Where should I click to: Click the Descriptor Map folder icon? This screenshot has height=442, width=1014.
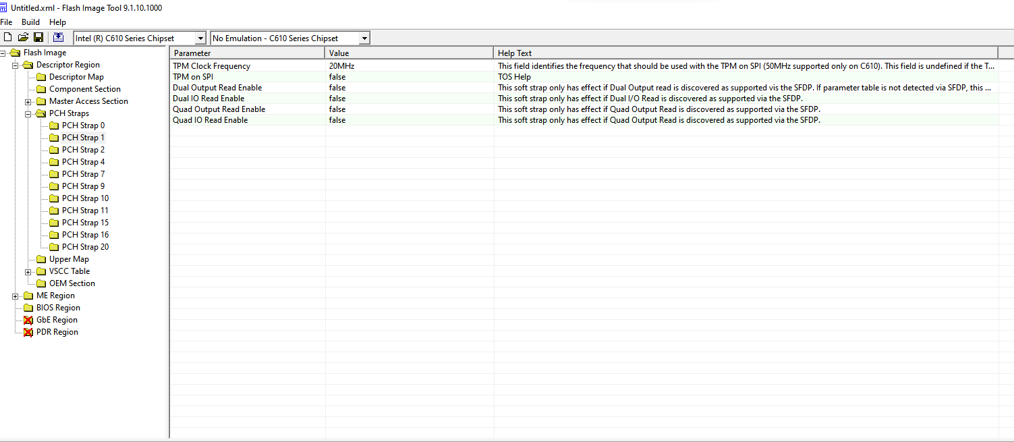pos(41,77)
